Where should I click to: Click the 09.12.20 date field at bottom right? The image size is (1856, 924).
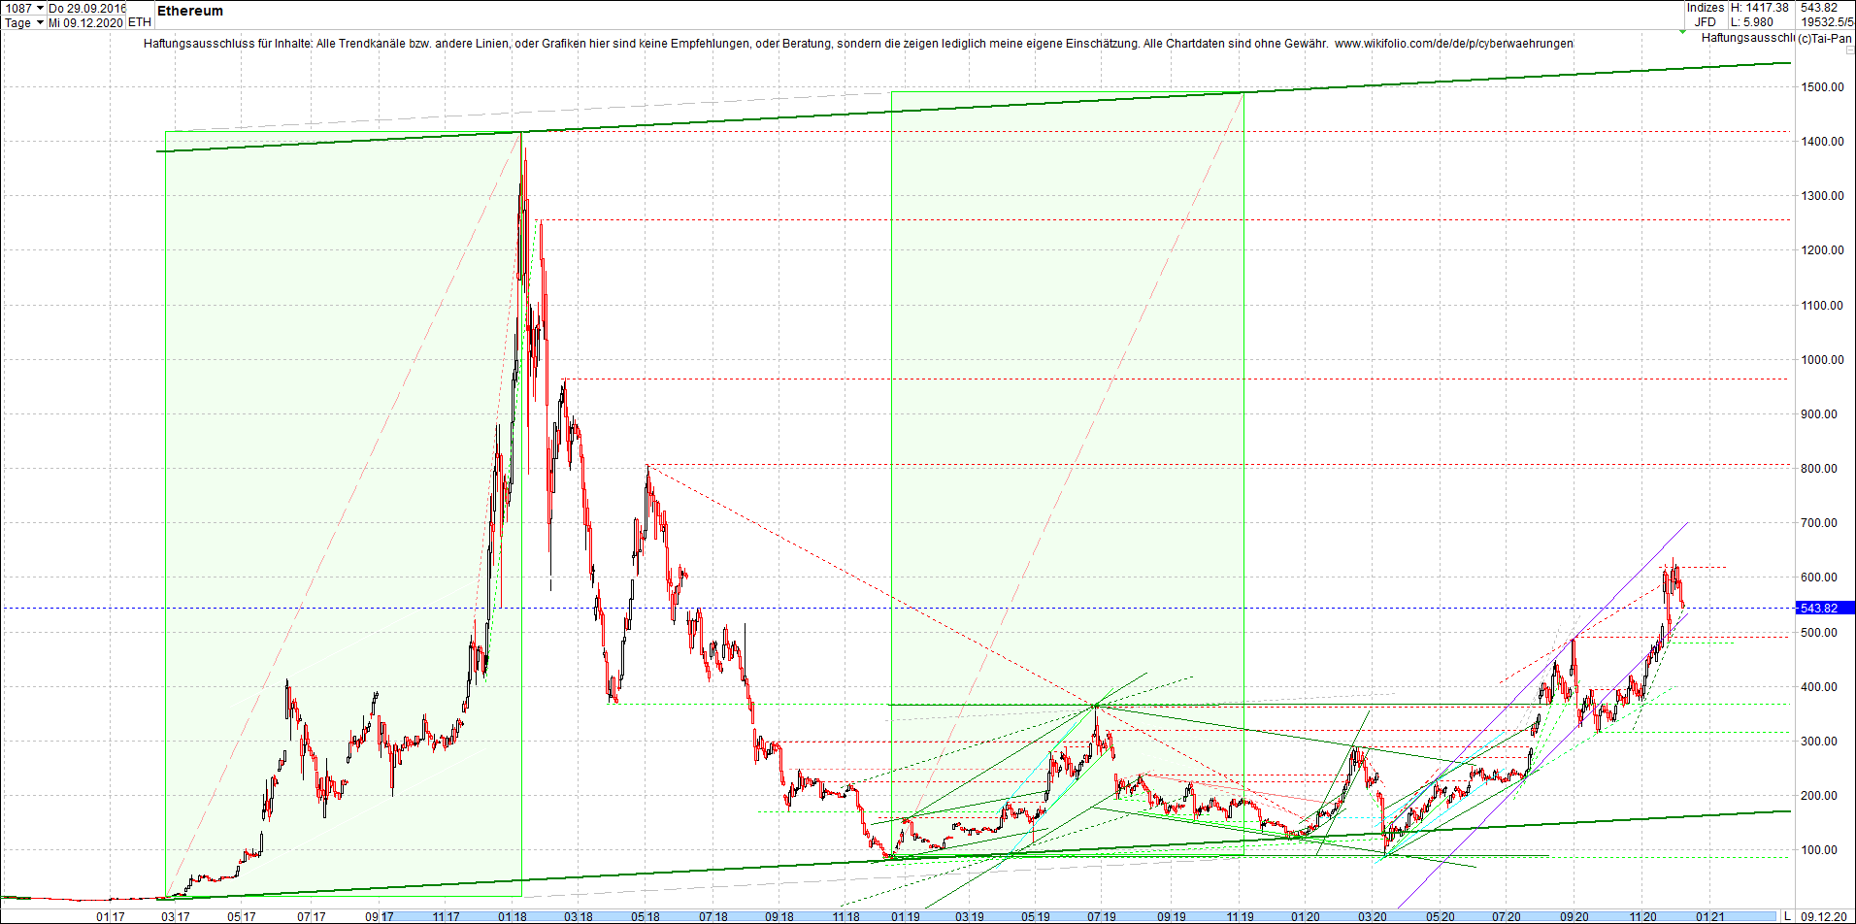pos(1824,916)
